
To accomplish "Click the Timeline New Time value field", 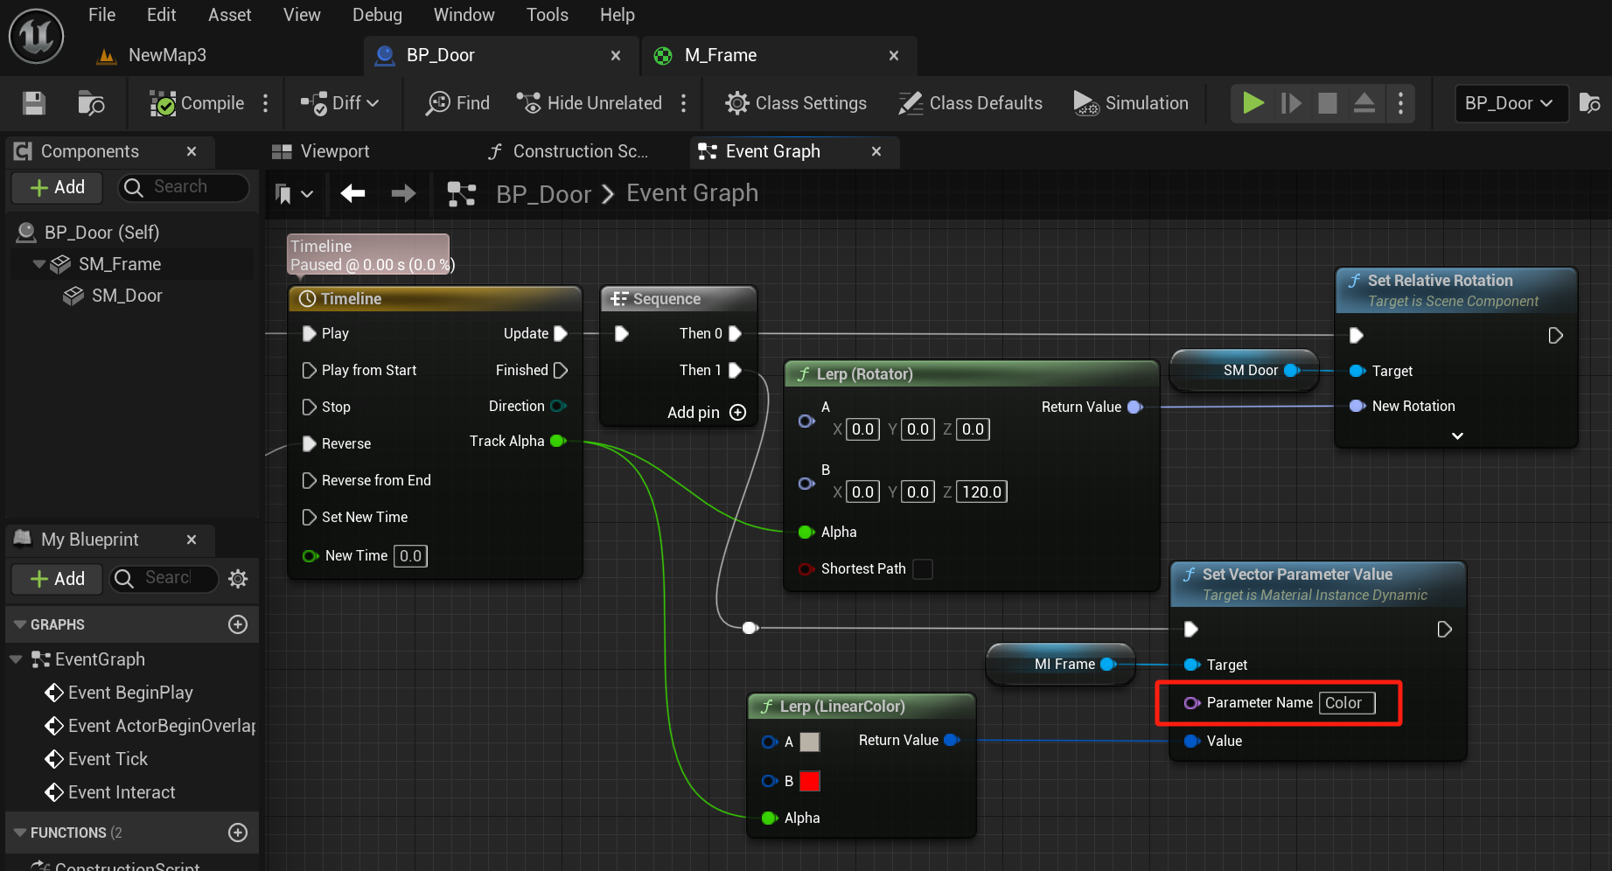I will pyautogui.click(x=410, y=556).
